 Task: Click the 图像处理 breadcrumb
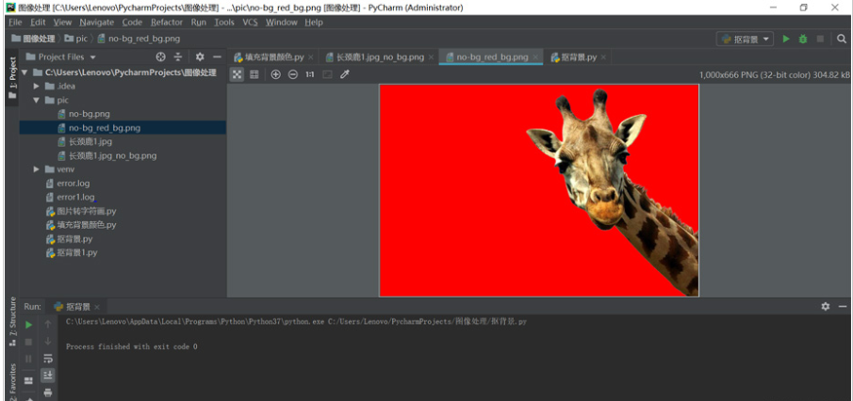(33, 39)
